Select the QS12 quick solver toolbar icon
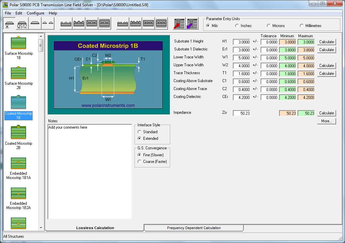 22,24
